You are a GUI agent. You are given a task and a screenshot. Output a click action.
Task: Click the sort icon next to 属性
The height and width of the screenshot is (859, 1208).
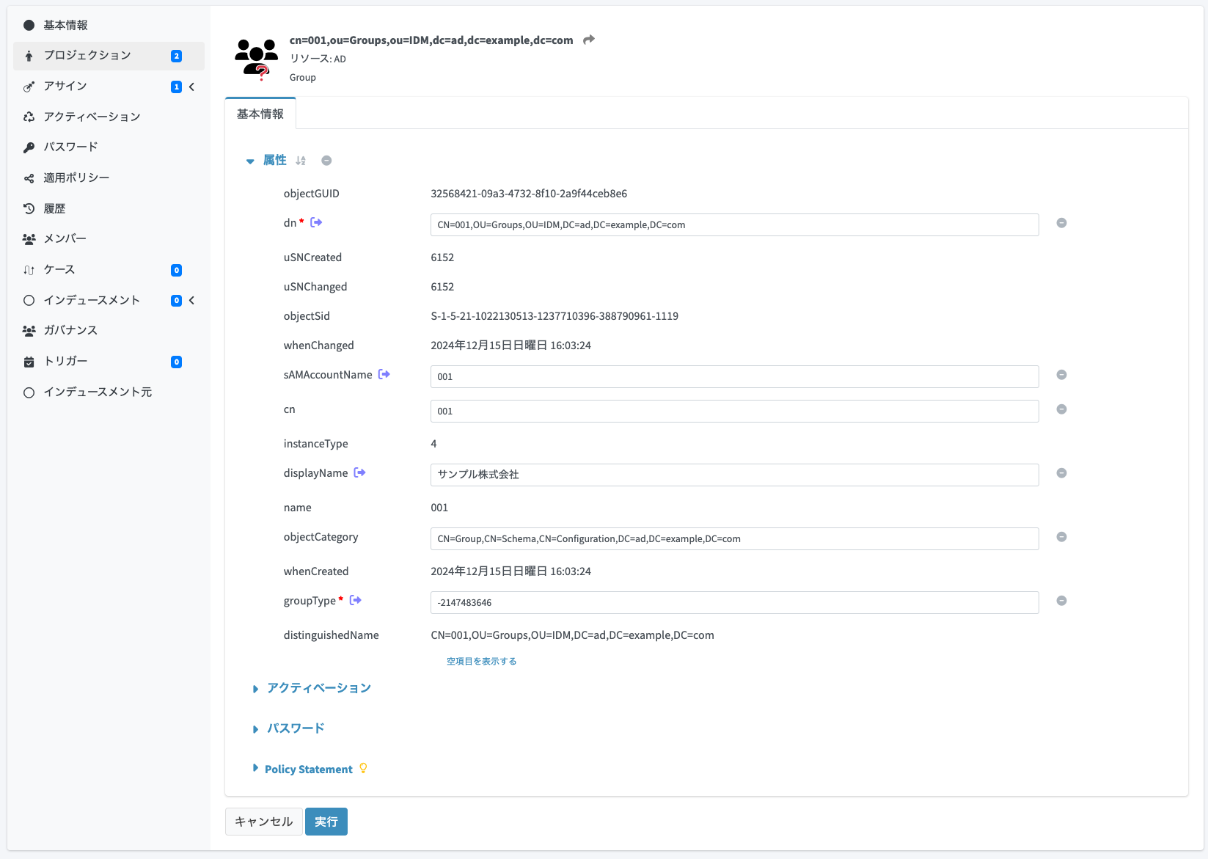(x=301, y=161)
